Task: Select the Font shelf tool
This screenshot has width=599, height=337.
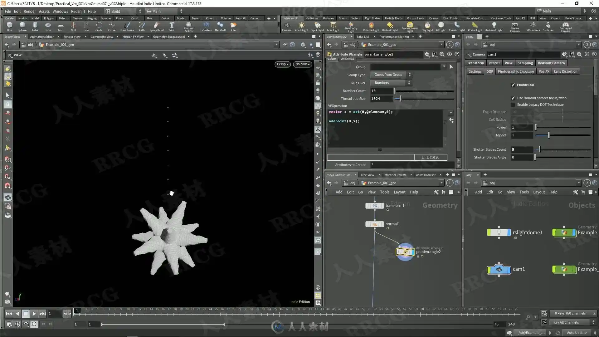Action: tap(172, 27)
